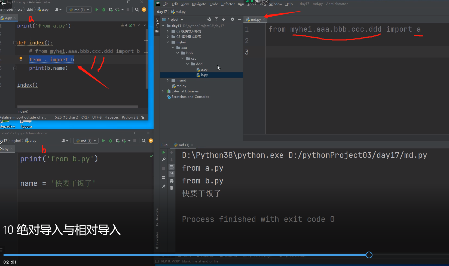Image resolution: width=449 pixels, height=266 pixels.
Task: Toggle the Favorites tool window sidebar tab
Action: 157,240
